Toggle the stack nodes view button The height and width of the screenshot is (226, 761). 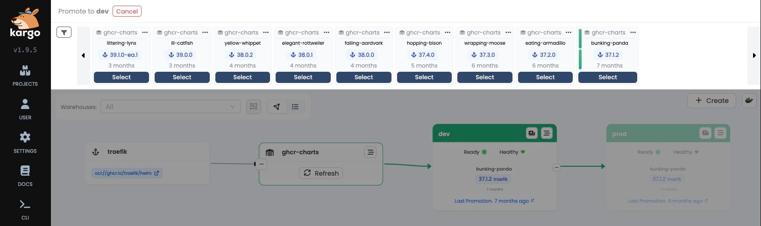[x=254, y=107]
